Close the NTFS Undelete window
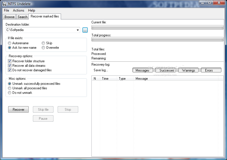The height and width of the screenshot is (160, 227). 219,3
